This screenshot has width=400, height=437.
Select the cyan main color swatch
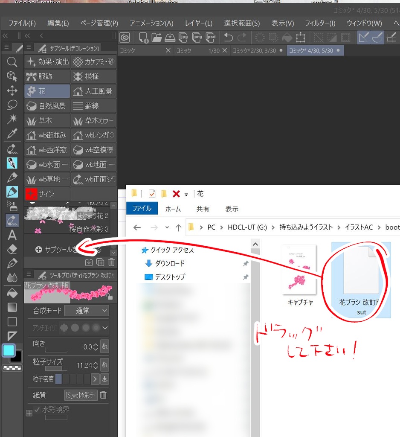(9, 350)
